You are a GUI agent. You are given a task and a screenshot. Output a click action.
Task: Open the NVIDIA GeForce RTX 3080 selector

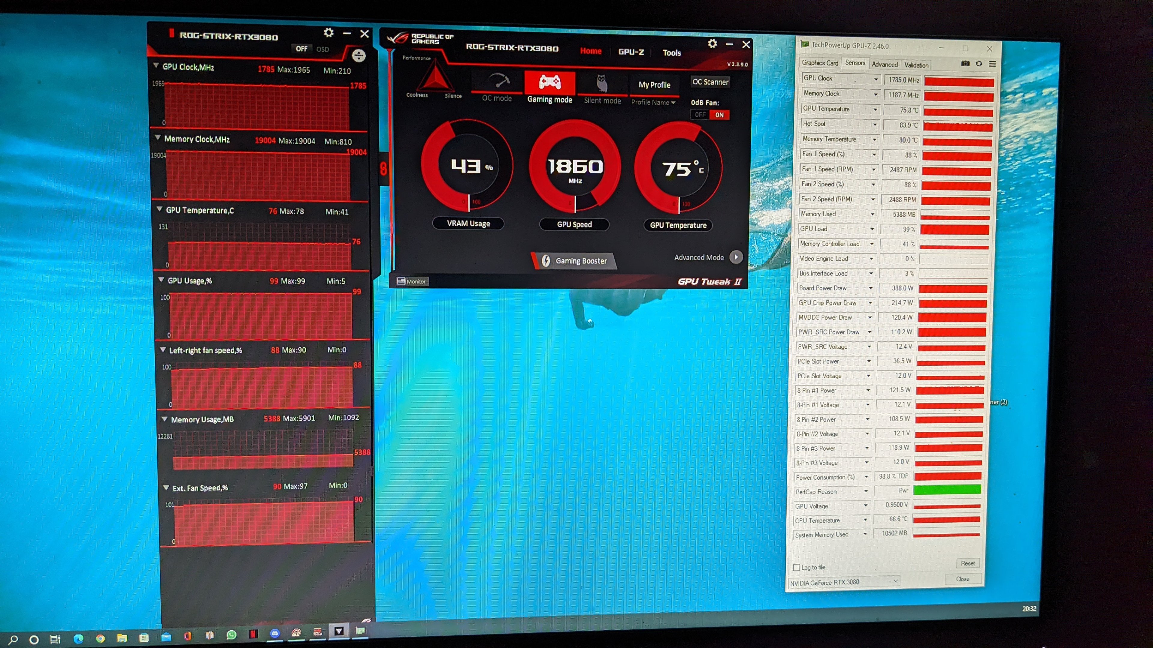[844, 582]
